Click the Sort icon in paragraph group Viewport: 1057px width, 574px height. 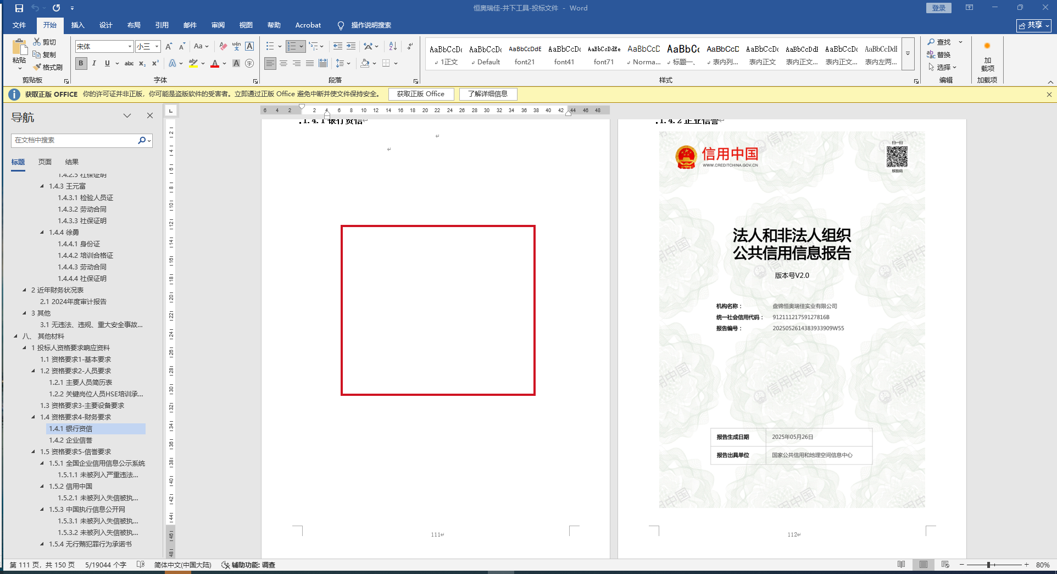click(x=392, y=46)
